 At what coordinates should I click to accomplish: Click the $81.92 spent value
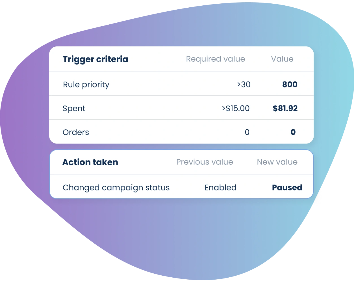point(285,108)
